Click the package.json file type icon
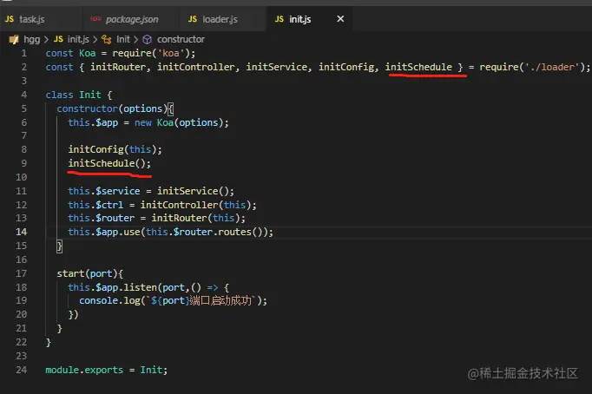Screen dimensions: 592x394 95,19
